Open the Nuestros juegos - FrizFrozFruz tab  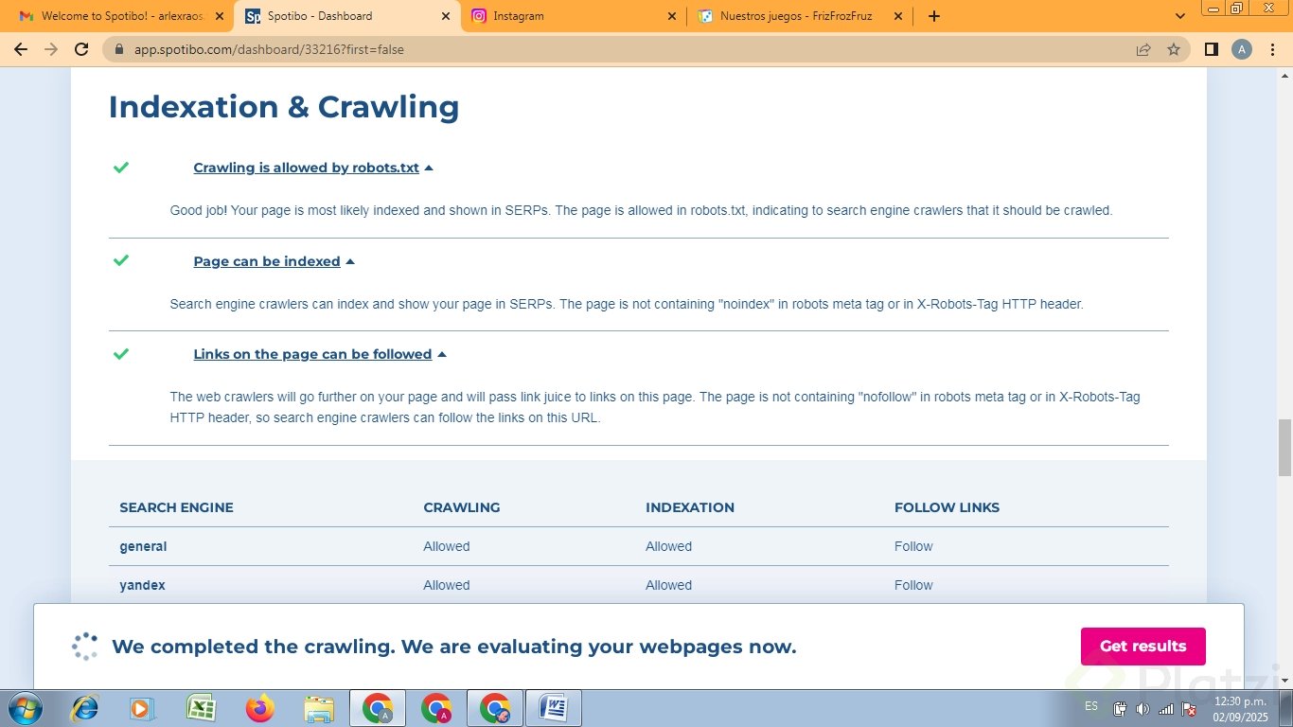click(x=800, y=16)
